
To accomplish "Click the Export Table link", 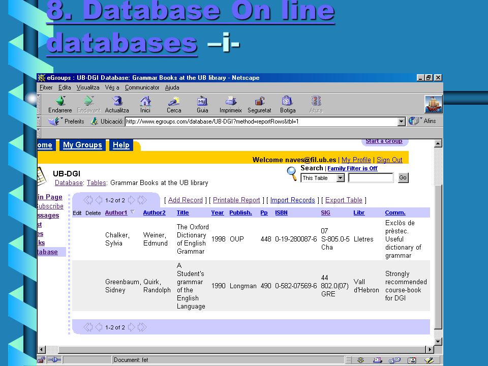I will [x=344, y=200].
